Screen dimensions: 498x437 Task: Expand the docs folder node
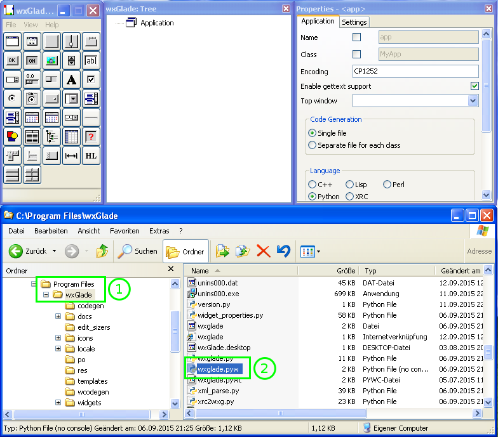pos(58,316)
